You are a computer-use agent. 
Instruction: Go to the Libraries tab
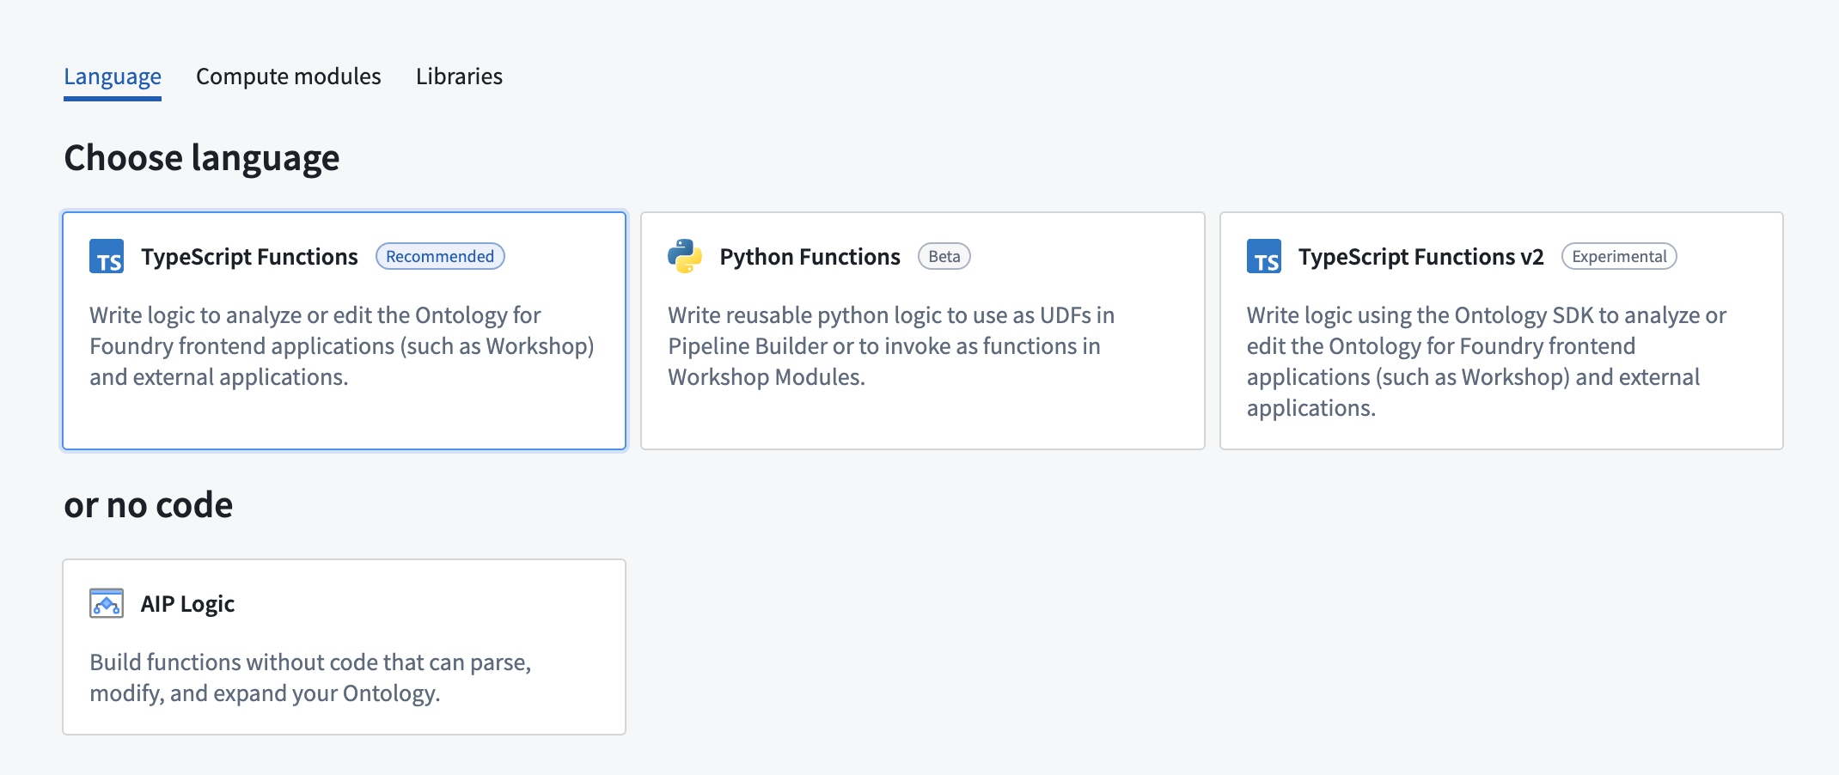(459, 76)
